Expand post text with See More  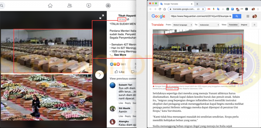tap(120, 55)
